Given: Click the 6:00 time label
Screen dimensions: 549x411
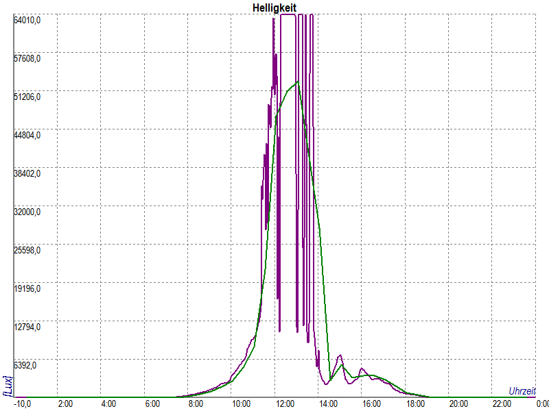Looking at the screenshot, I should [152, 404].
